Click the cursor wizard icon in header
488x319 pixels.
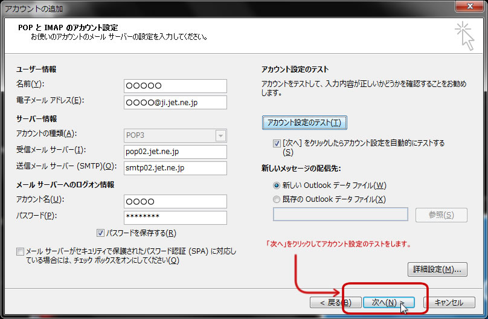[464, 36]
